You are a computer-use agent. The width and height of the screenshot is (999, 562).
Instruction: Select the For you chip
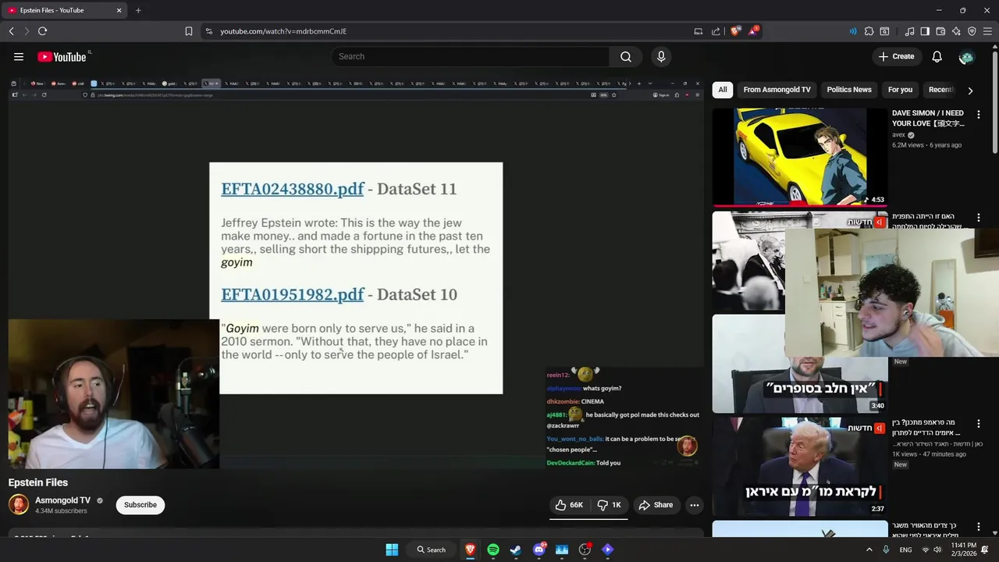(x=900, y=90)
